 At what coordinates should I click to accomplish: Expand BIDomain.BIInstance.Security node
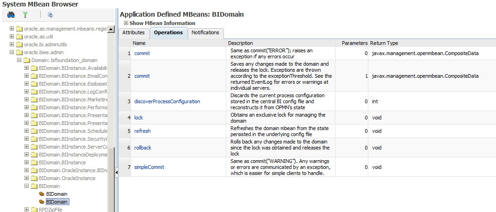click(x=27, y=139)
